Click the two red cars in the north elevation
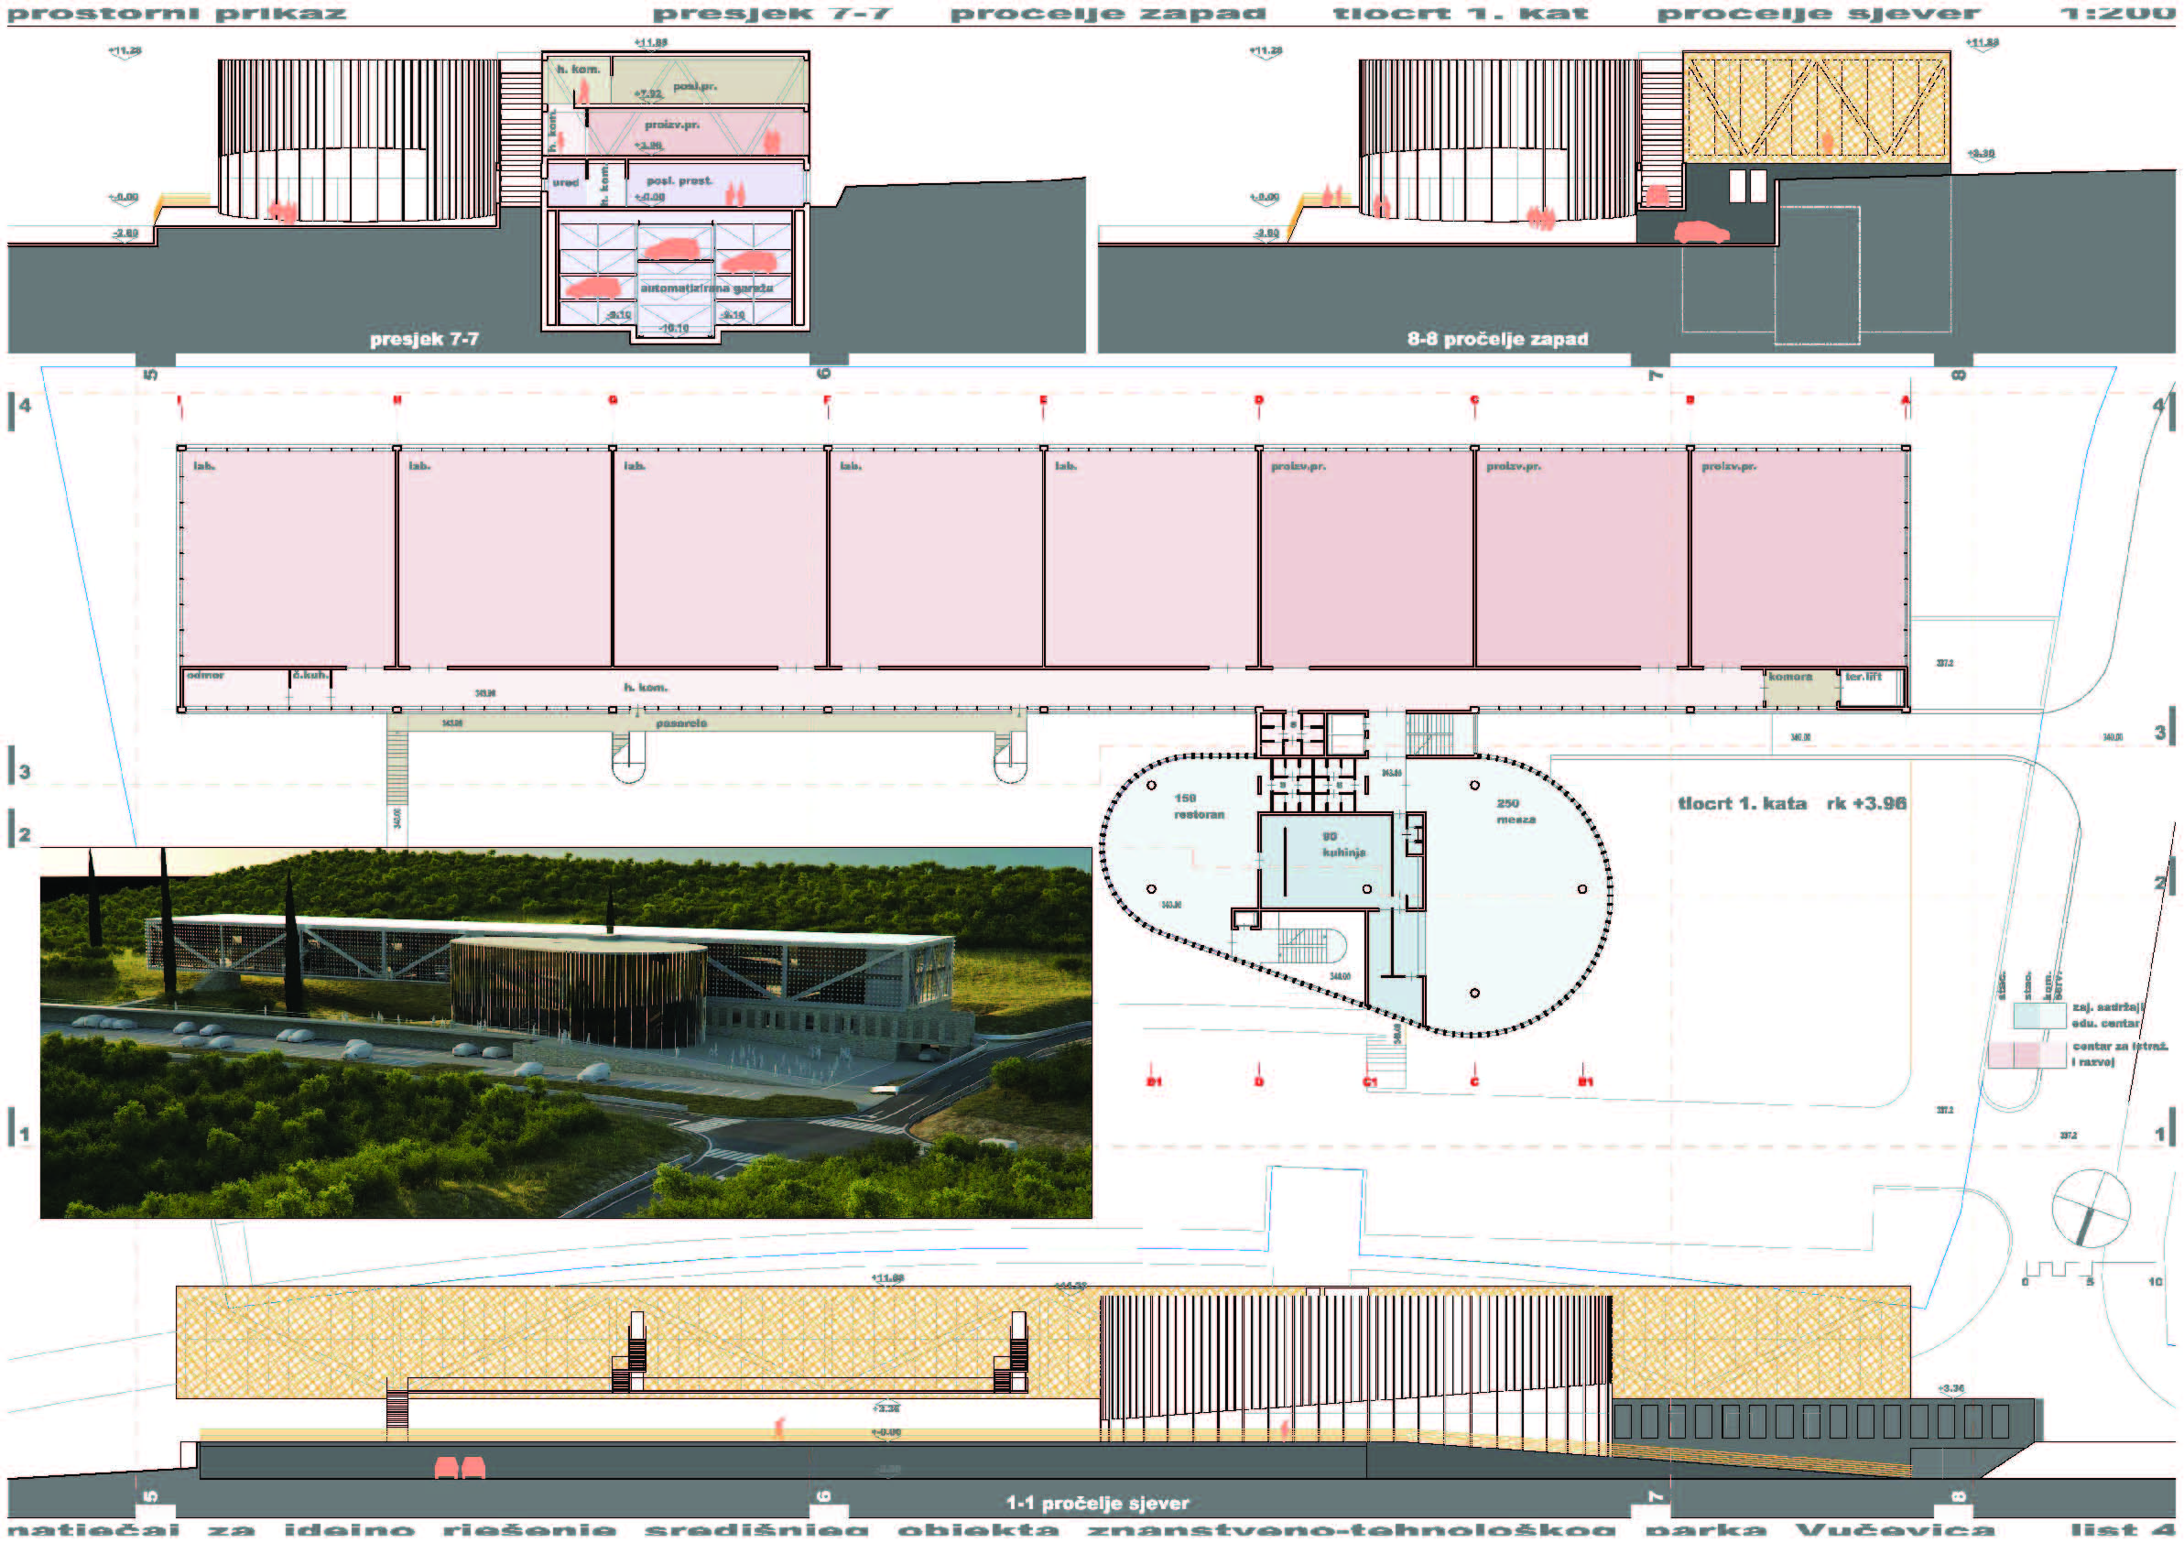Viewport: 2184px width, 1543px height. tap(460, 1468)
